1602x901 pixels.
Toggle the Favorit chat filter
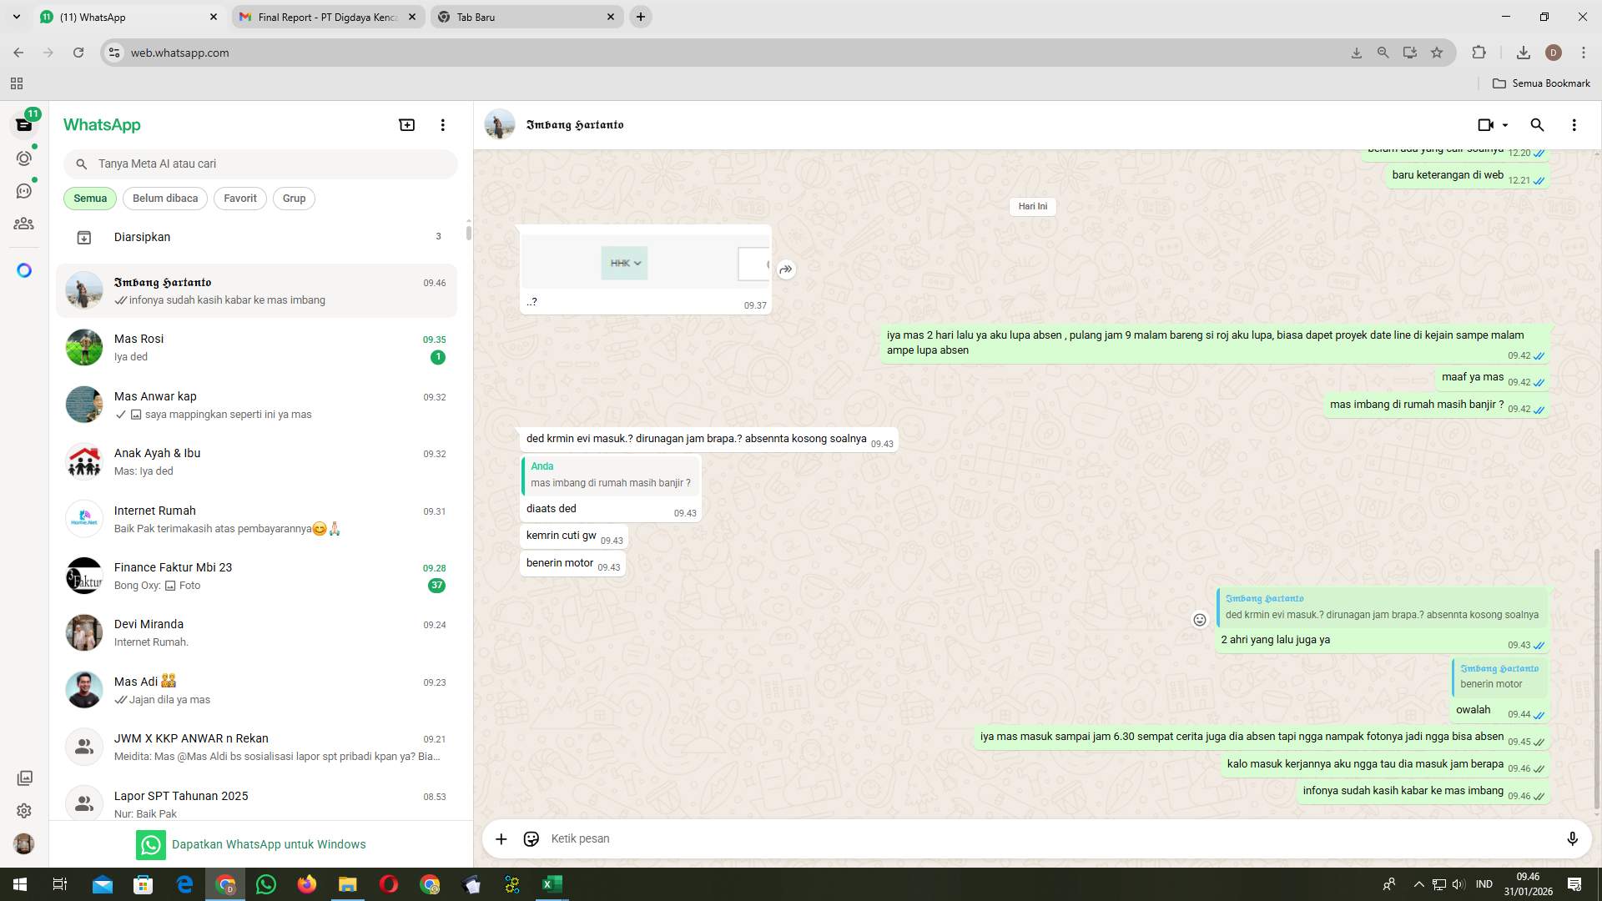pyautogui.click(x=239, y=198)
